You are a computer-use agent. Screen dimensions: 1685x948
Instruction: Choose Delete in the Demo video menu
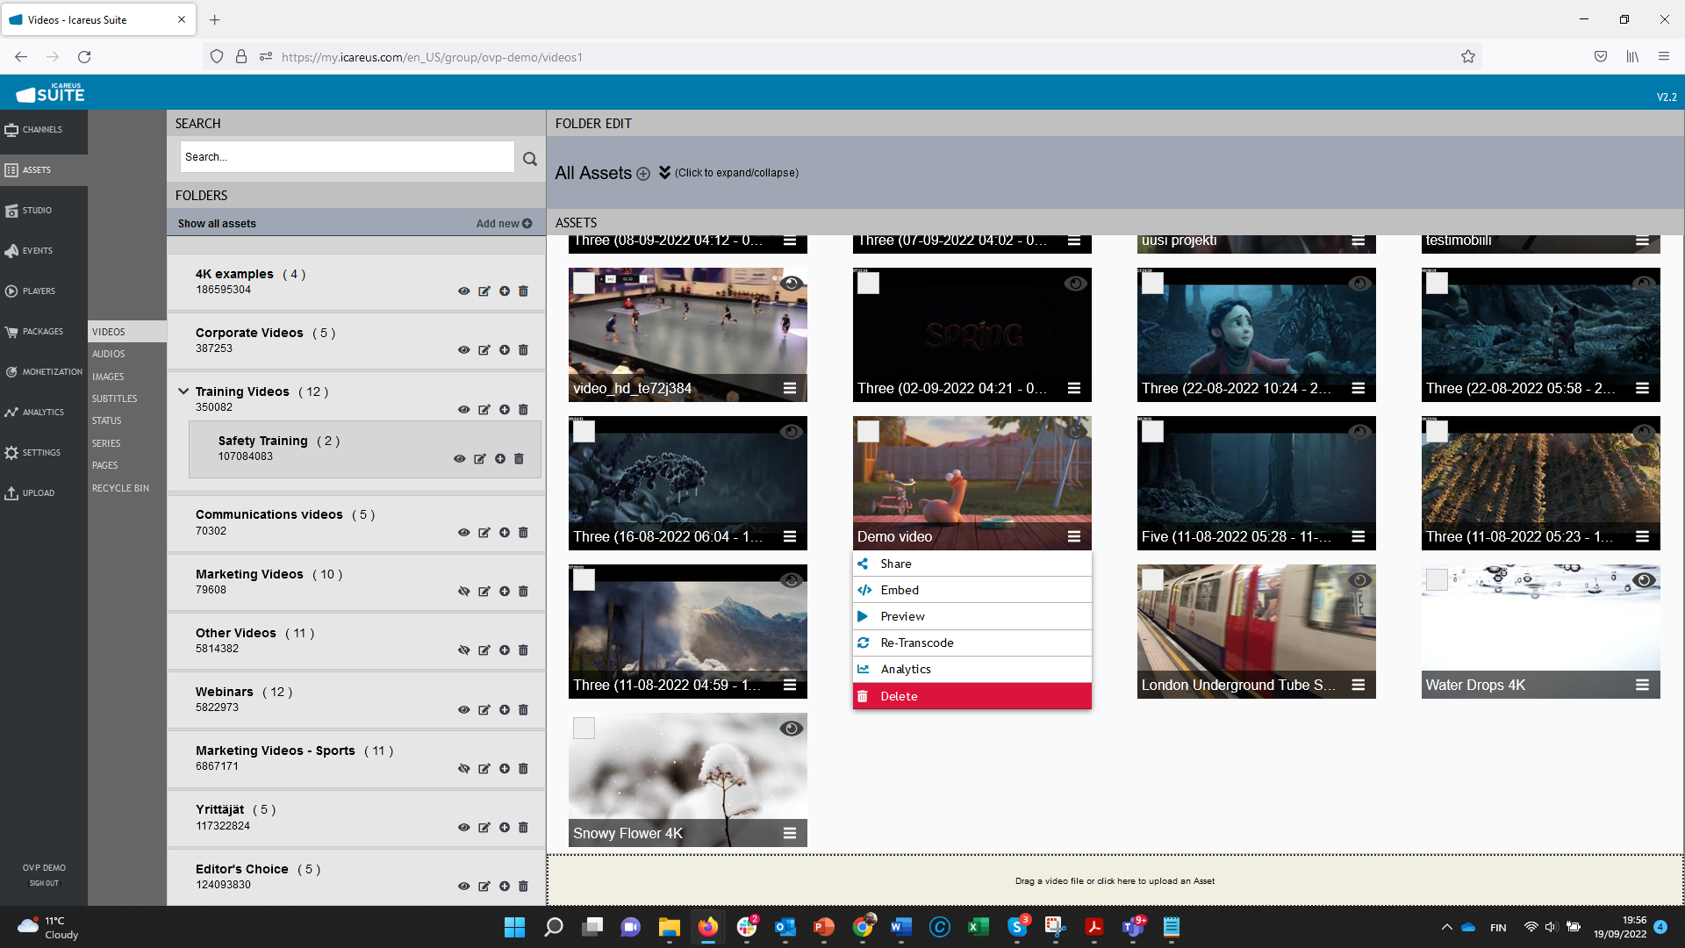click(x=900, y=696)
